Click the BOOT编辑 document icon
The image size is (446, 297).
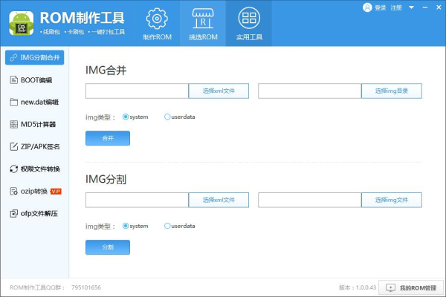point(13,80)
